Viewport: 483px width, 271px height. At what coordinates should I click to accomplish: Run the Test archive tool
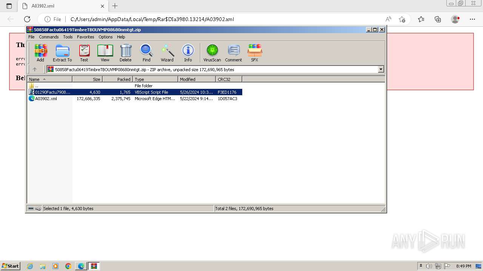pyautogui.click(x=84, y=53)
